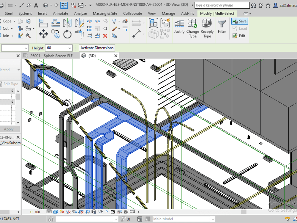Viewport: 297px width, 223px height.
Task: Toggle Reveal Hidden Elements lightbulb
Action: tap(107, 212)
